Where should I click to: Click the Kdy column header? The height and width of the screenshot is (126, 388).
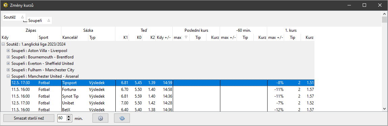tap(19, 37)
